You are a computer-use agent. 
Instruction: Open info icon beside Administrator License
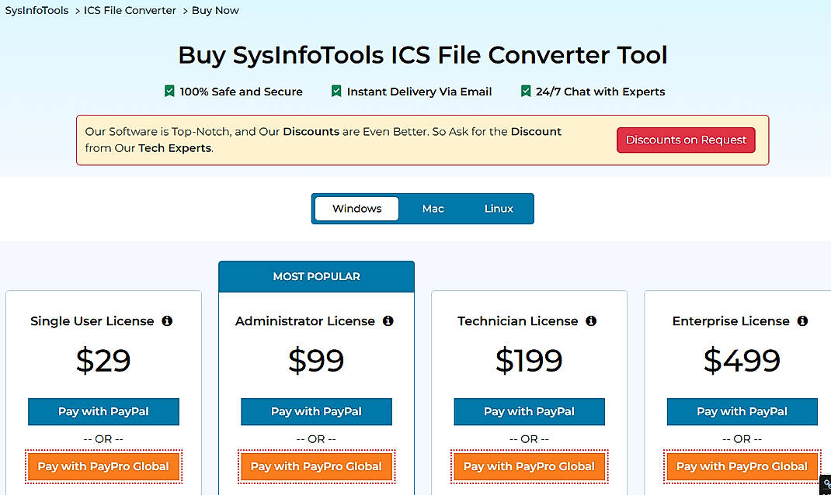click(388, 321)
